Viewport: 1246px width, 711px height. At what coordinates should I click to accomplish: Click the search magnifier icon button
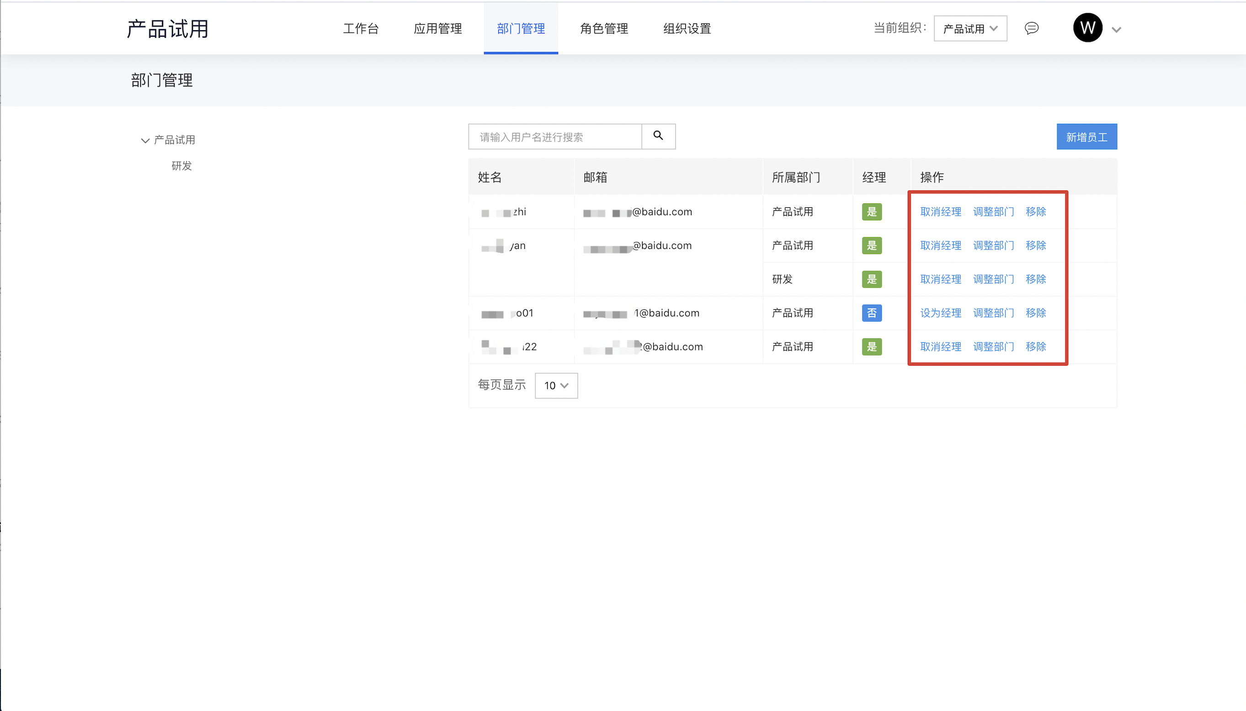tap(658, 136)
